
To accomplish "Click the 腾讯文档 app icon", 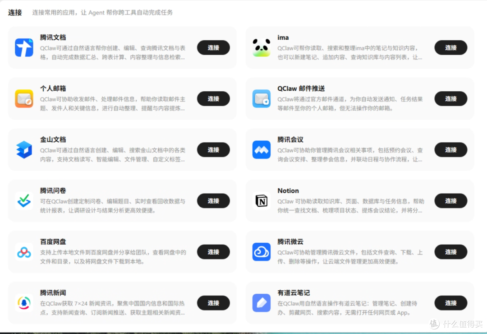I will coord(24,47).
